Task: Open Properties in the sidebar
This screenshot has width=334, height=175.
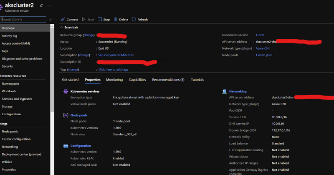Action: pos(9,170)
